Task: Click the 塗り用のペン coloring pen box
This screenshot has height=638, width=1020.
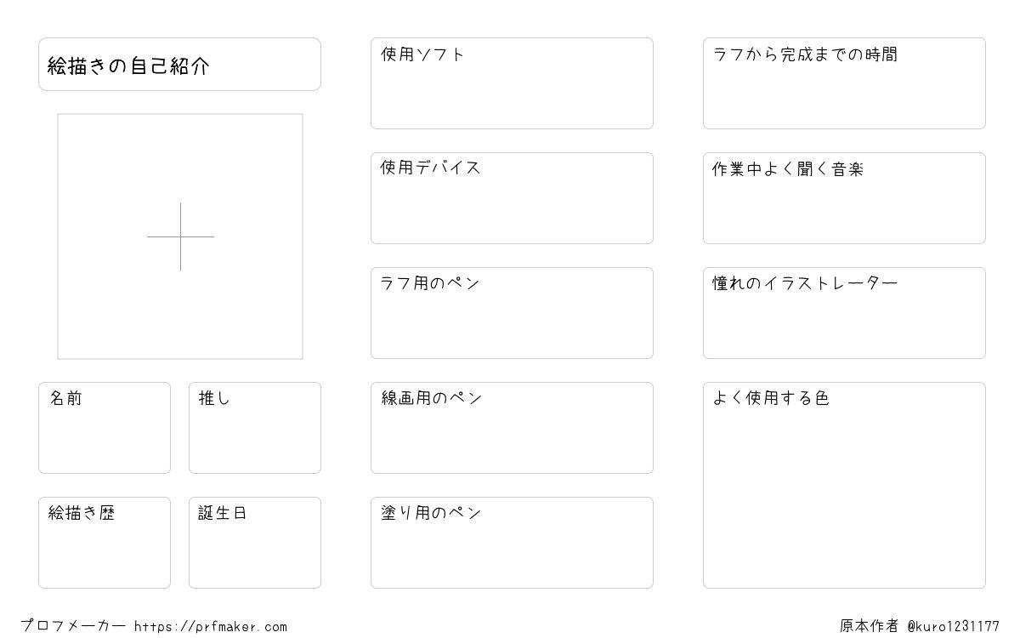Action: pyautogui.click(x=512, y=543)
